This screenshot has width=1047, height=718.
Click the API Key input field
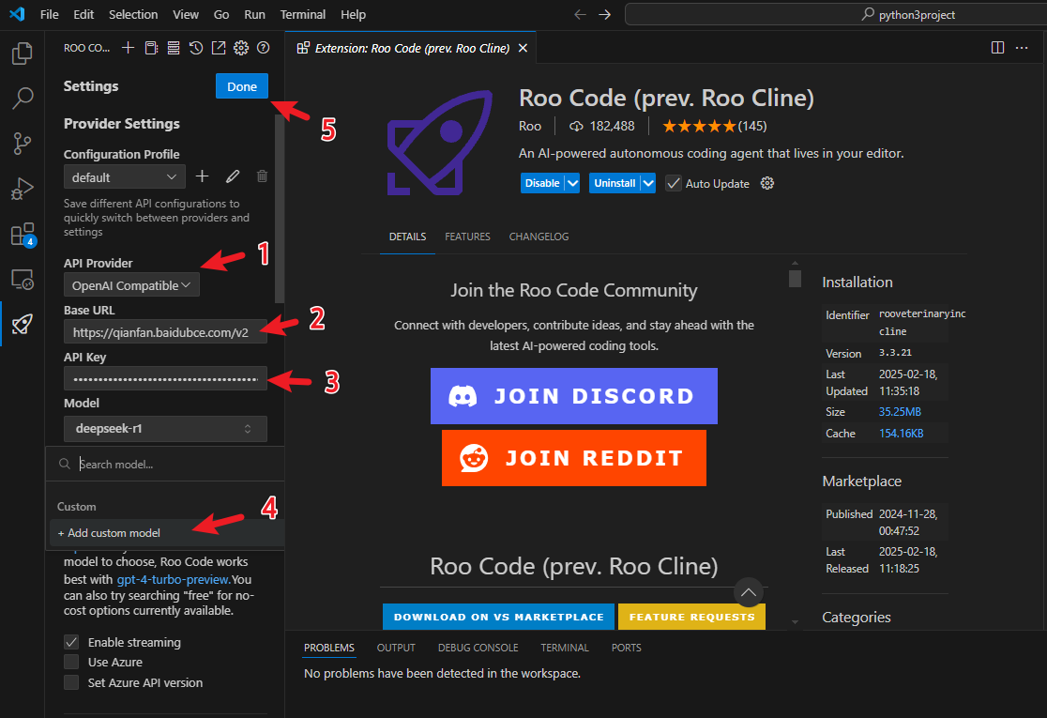coord(166,378)
